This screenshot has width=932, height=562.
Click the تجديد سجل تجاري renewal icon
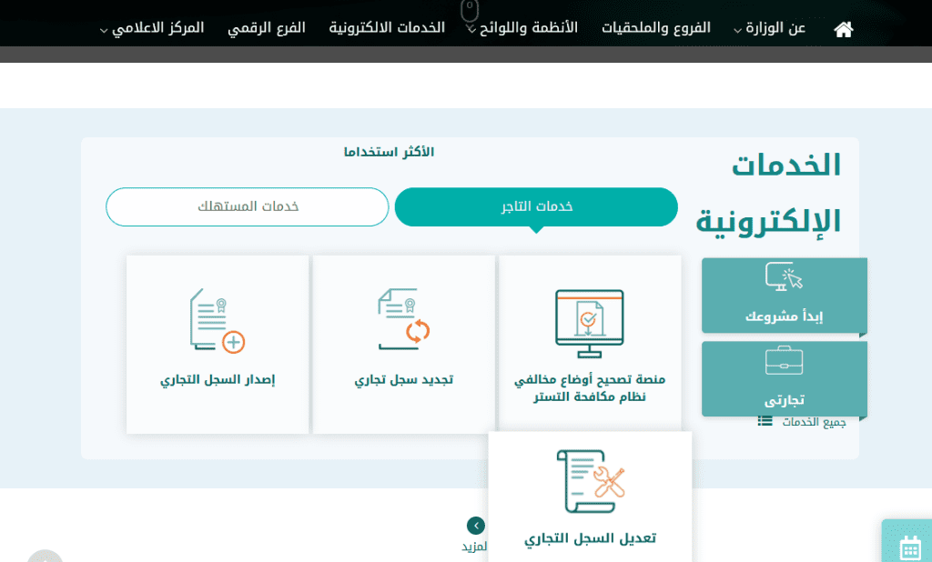pos(403,319)
